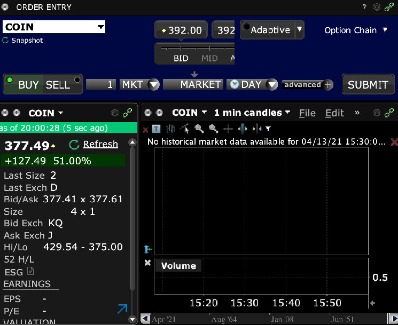
Task: Dismiss the no historical data message
Action: tap(394, 142)
